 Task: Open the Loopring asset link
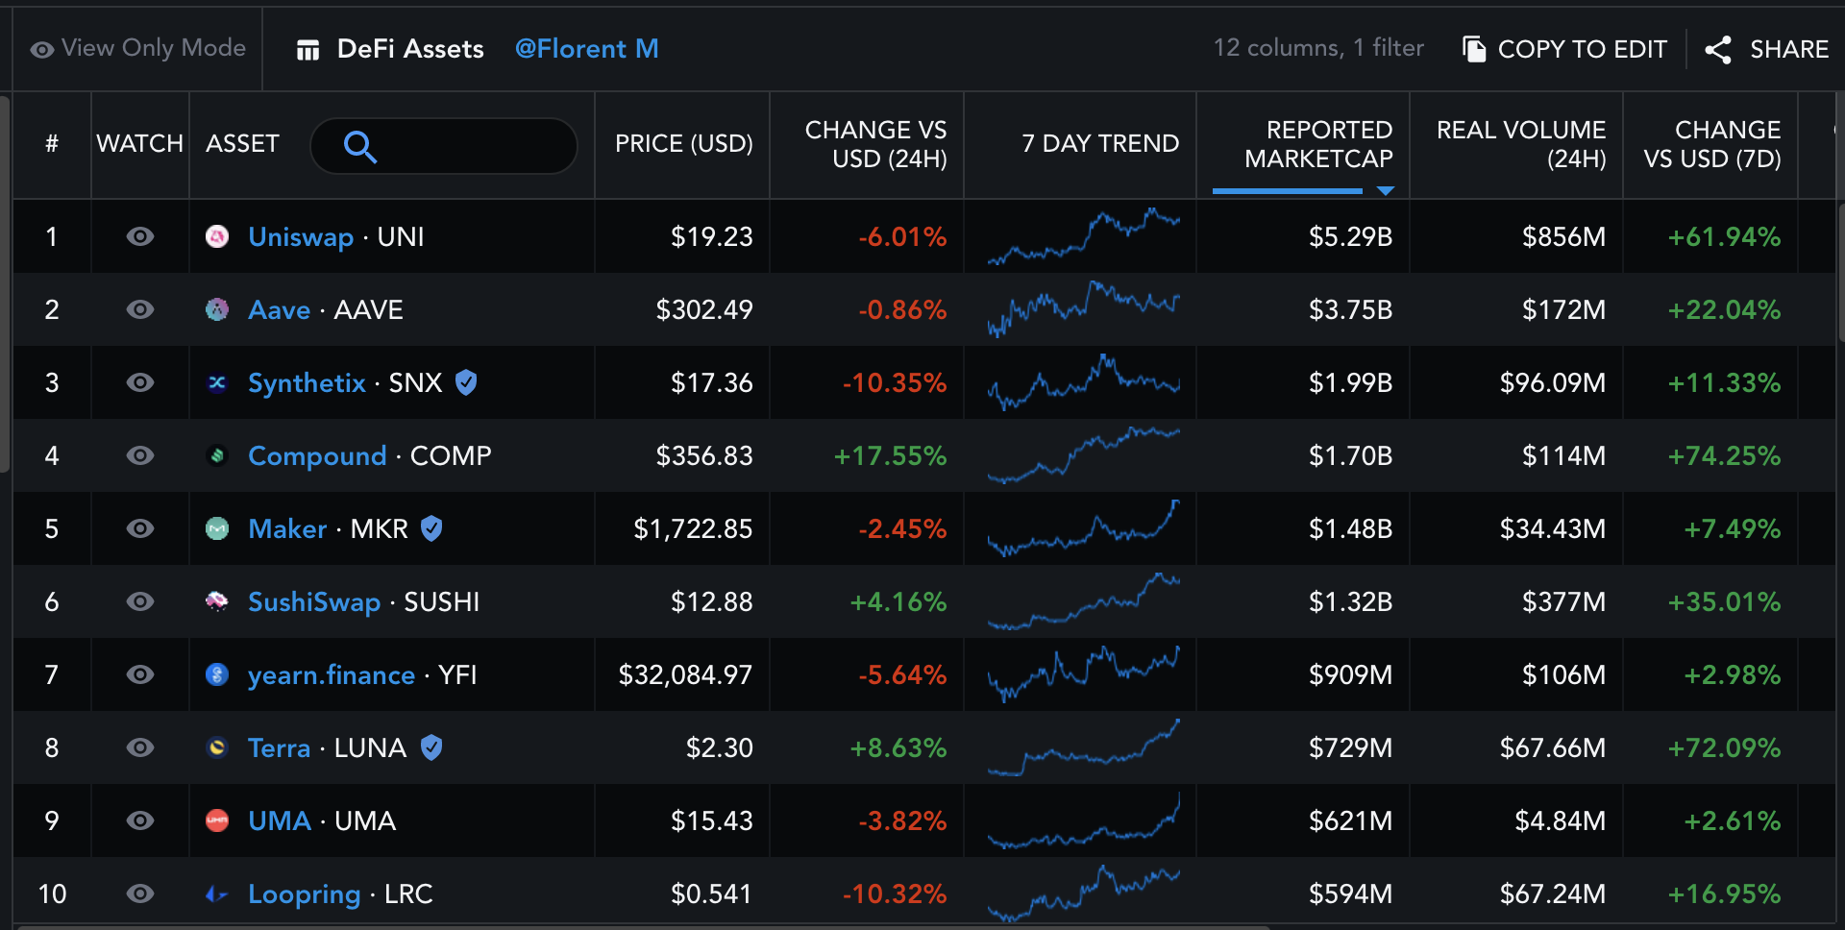[304, 894]
